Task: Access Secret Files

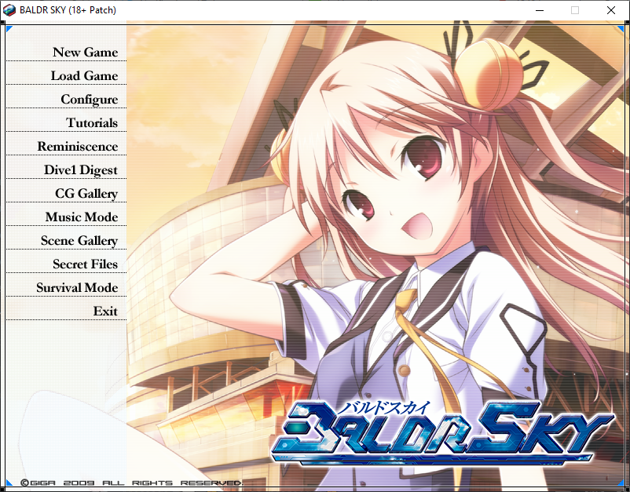Action: click(85, 264)
